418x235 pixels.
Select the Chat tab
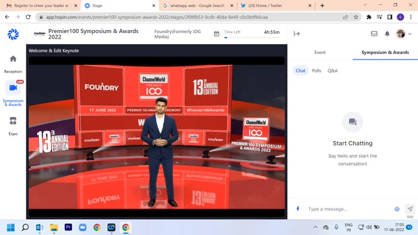click(x=301, y=71)
